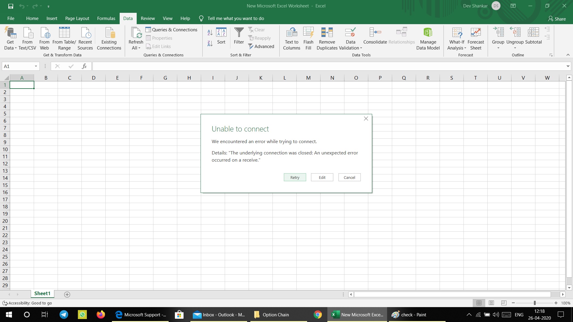Image resolution: width=573 pixels, height=322 pixels.
Task: Adjust the zoom slider
Action: (535, 303)
